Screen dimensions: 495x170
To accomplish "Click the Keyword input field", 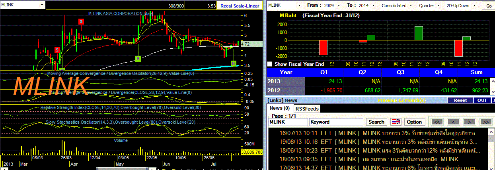I will point(336,122).
